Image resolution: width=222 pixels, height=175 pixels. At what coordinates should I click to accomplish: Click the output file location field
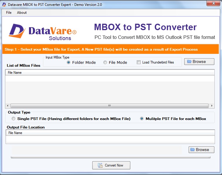[110, 139]
